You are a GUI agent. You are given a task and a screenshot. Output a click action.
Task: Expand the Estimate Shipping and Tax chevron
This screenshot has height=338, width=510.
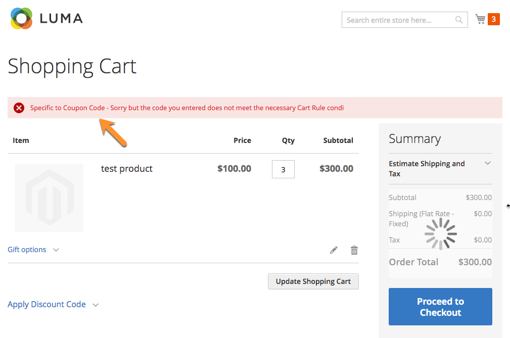488,163
